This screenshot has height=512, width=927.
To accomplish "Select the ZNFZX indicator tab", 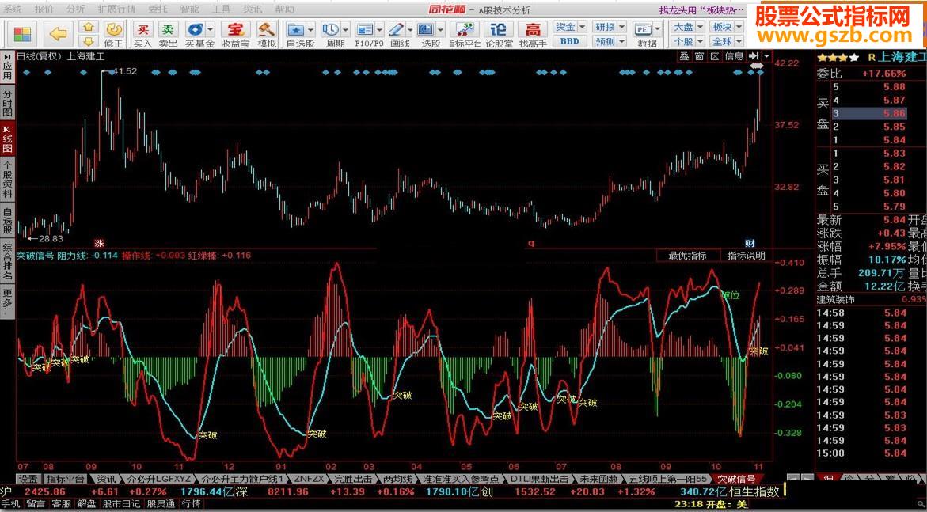I will [310, 479].
